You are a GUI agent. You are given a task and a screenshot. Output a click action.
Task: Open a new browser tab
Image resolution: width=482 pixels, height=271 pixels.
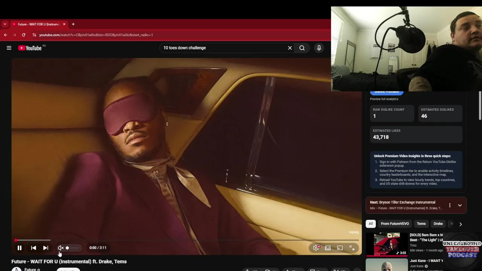[73, 24]
